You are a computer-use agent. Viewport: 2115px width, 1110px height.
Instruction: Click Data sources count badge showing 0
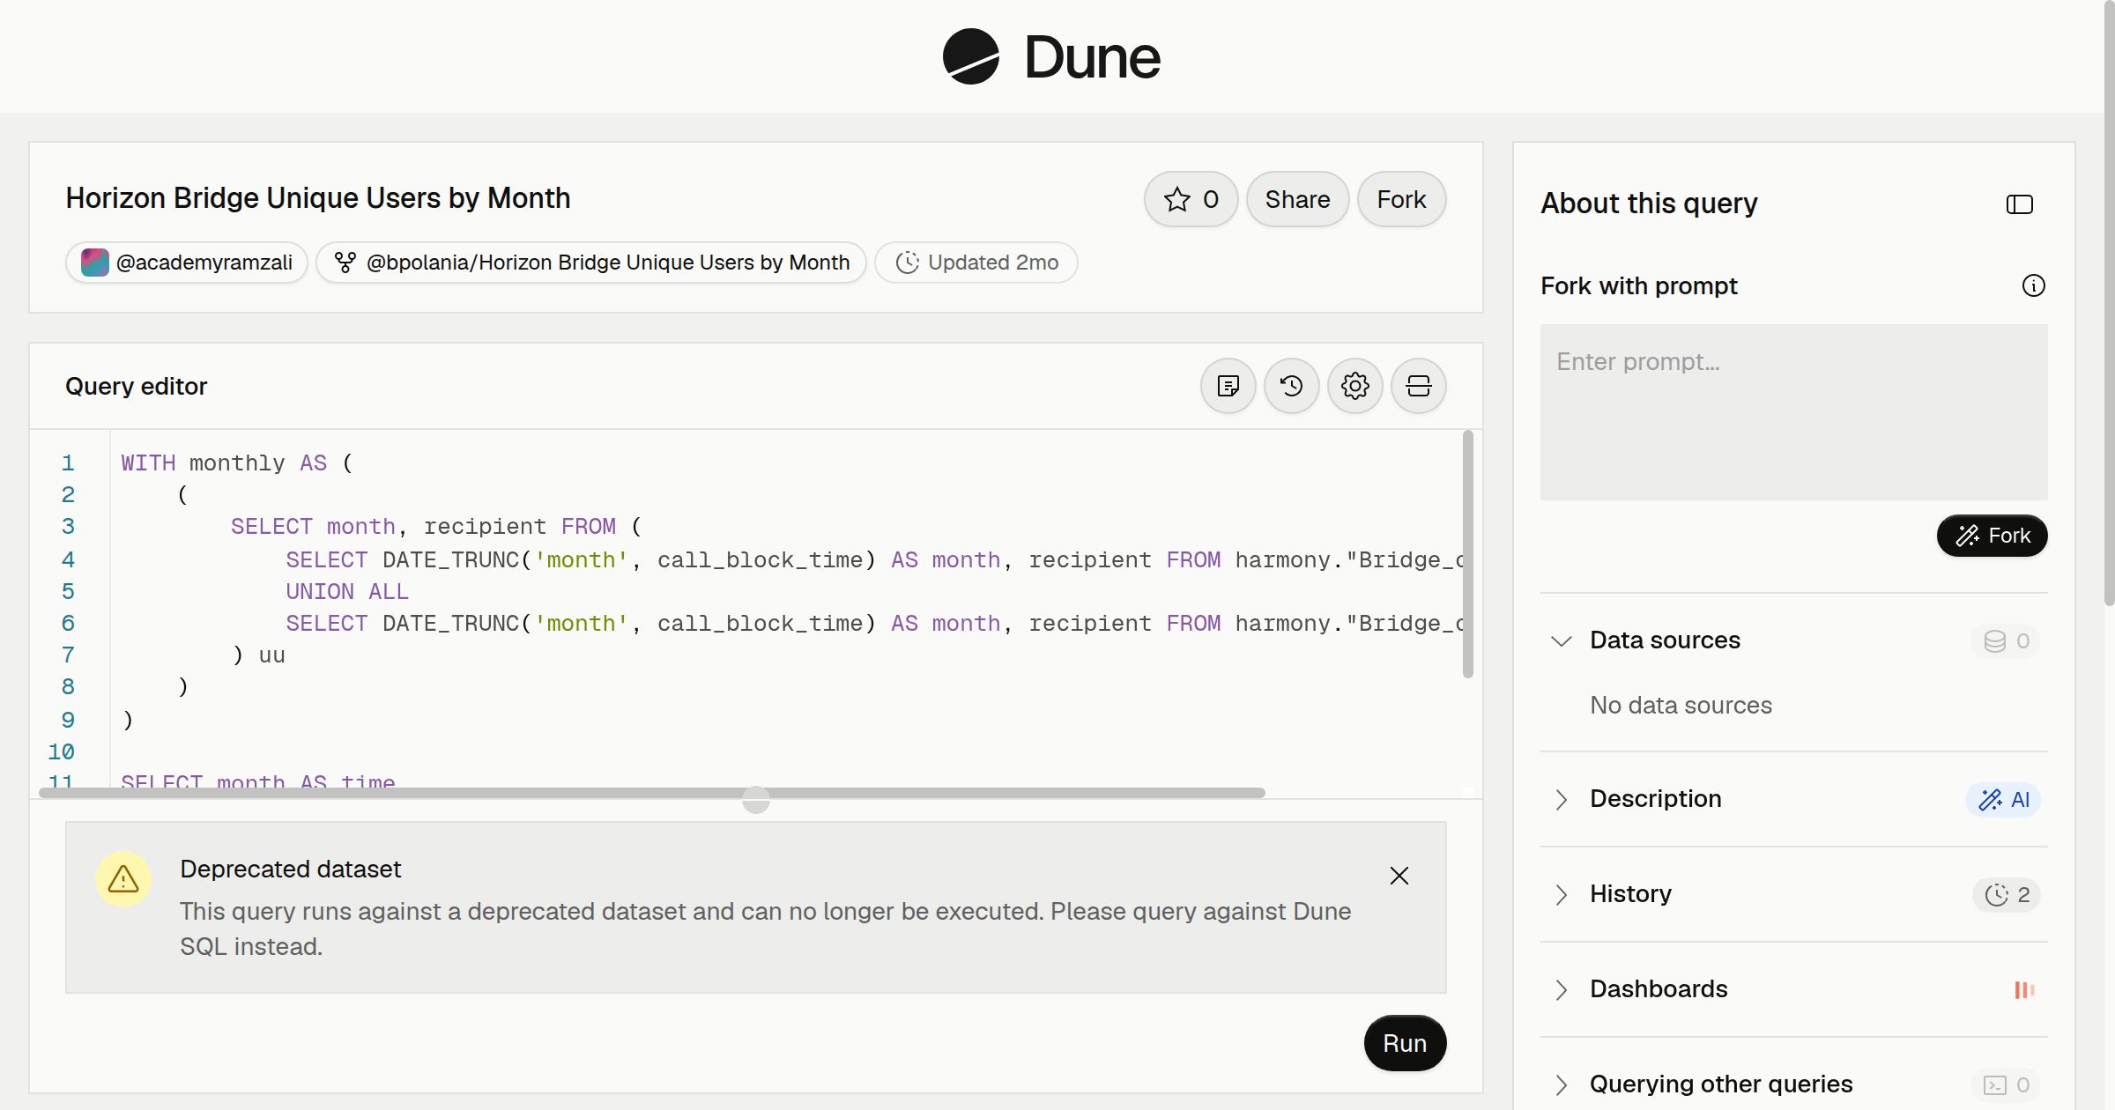tap(2007, 641)
